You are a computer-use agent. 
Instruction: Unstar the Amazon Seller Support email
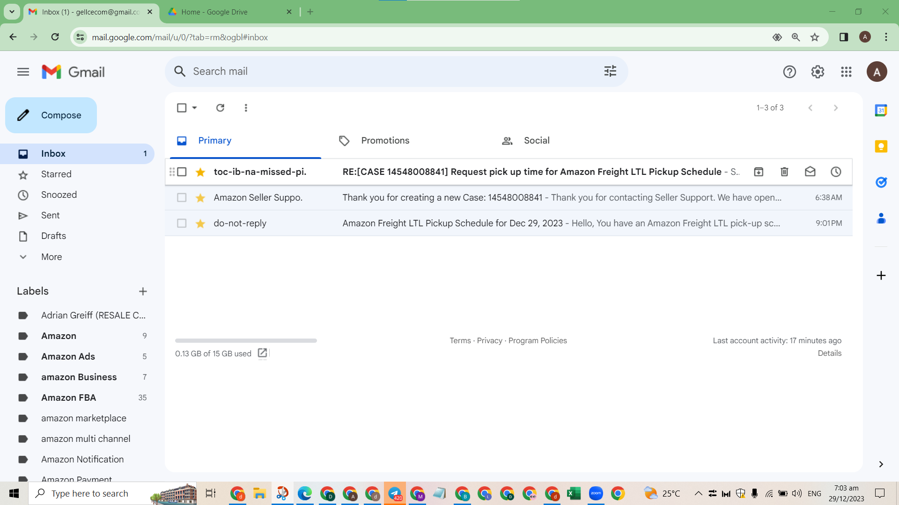(200, 198)
